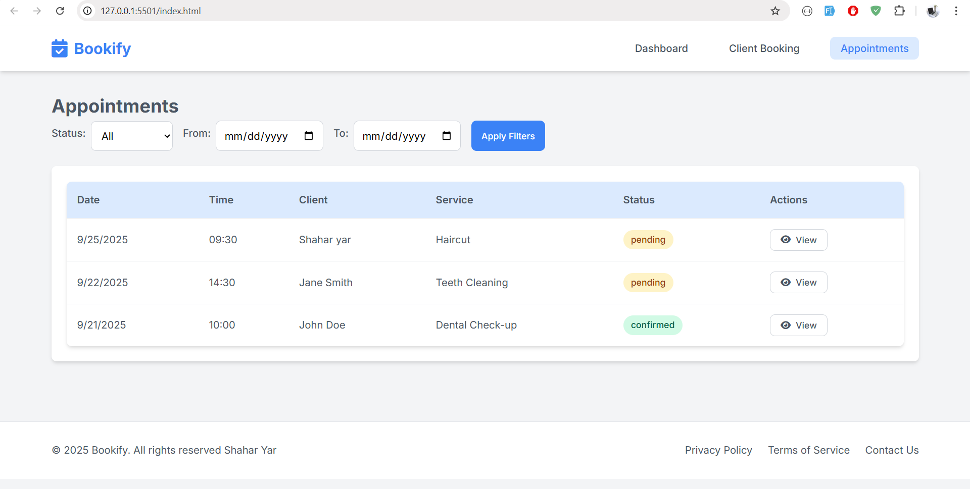Switch to the Client Booking tab
Viewport: 970px width, 489px height.
click(x=764, y=48)
